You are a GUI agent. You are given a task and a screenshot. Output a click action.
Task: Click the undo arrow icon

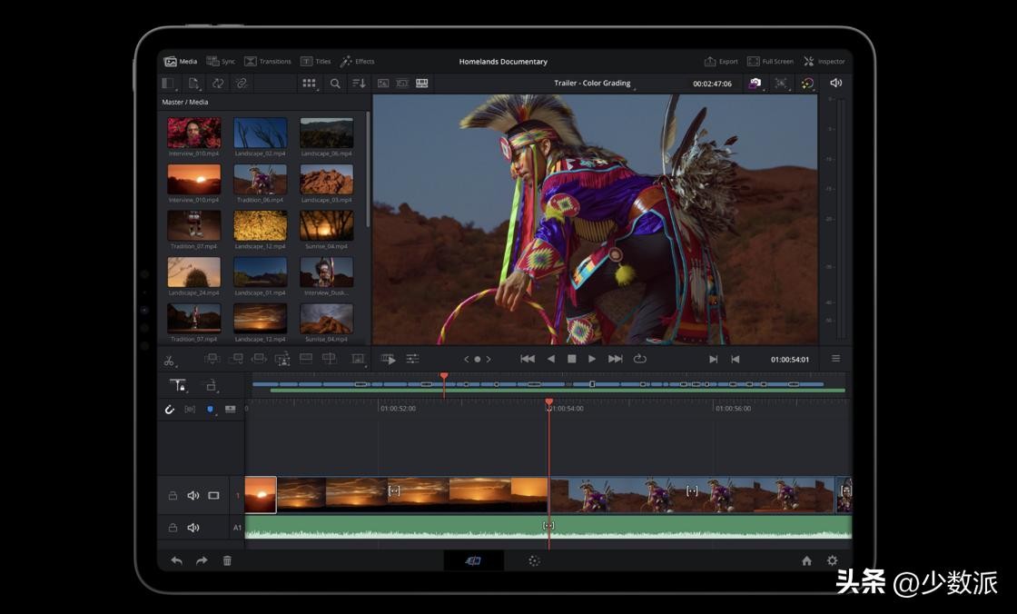click(x=176, y=561)
